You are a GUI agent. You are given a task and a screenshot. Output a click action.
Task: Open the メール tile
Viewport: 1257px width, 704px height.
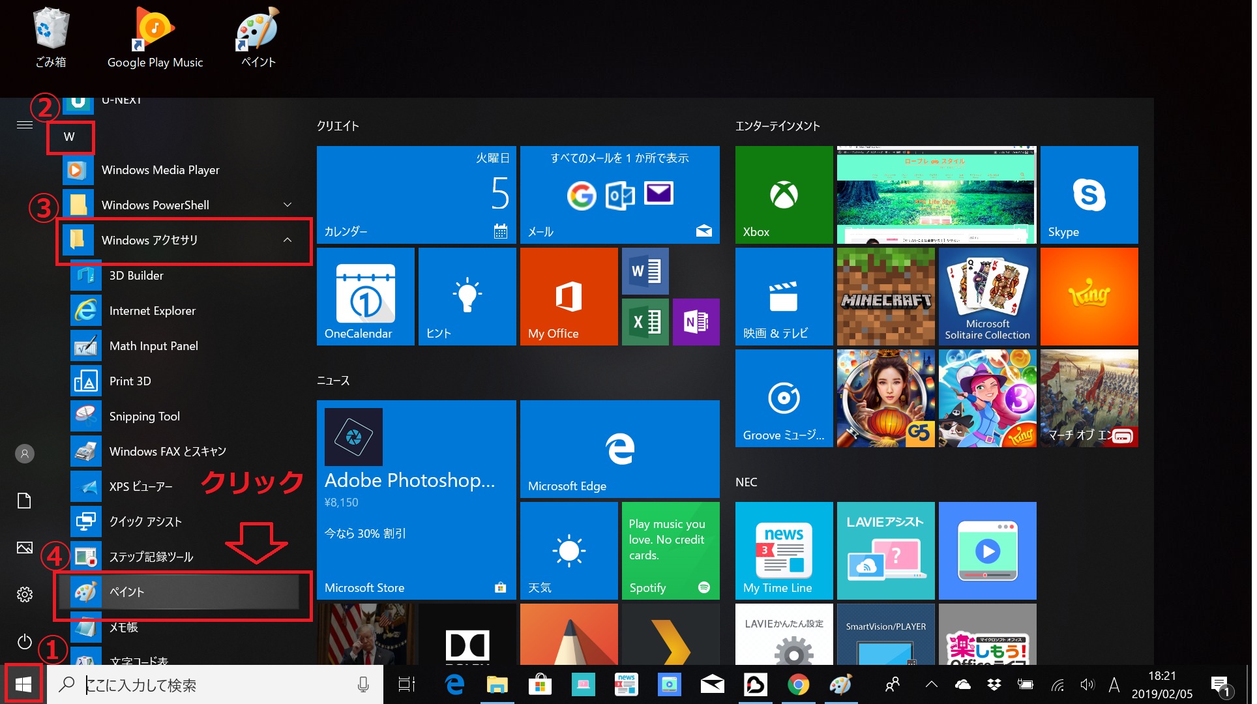pos(620,195)
